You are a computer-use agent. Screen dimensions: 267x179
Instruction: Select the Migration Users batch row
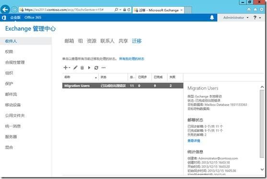pos(123,86)
